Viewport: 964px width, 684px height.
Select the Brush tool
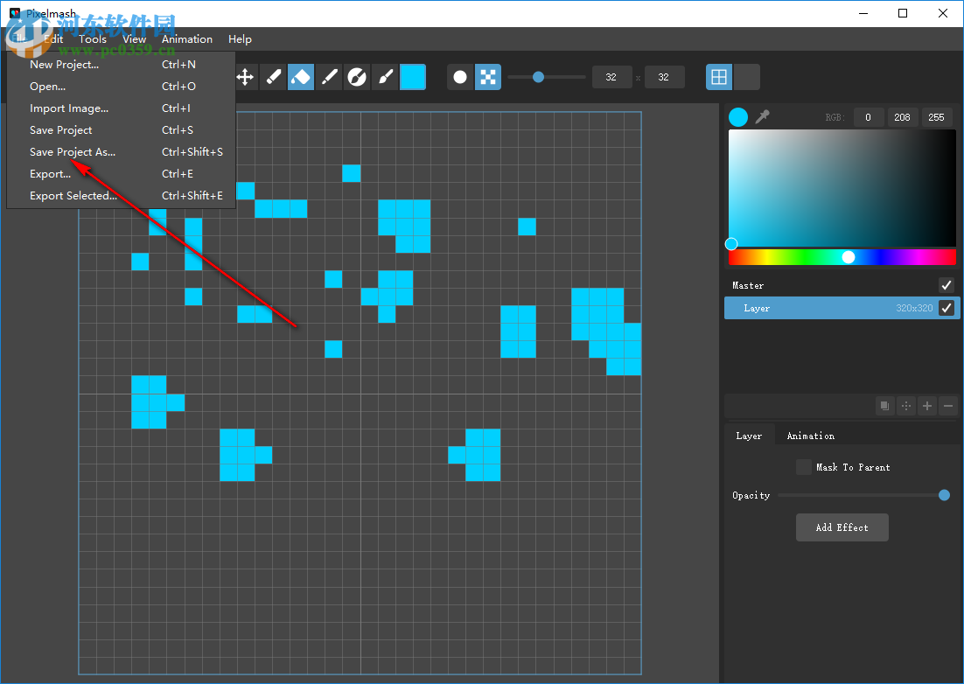(x=385, y=77)
